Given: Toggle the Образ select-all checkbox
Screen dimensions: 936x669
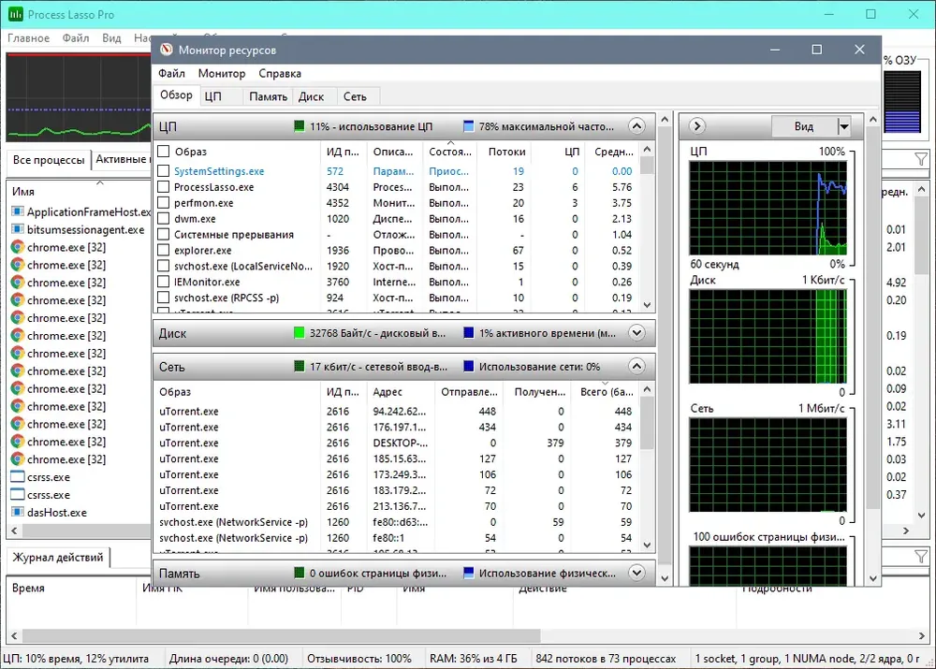Looking at the screenshot, I should 163,151.
